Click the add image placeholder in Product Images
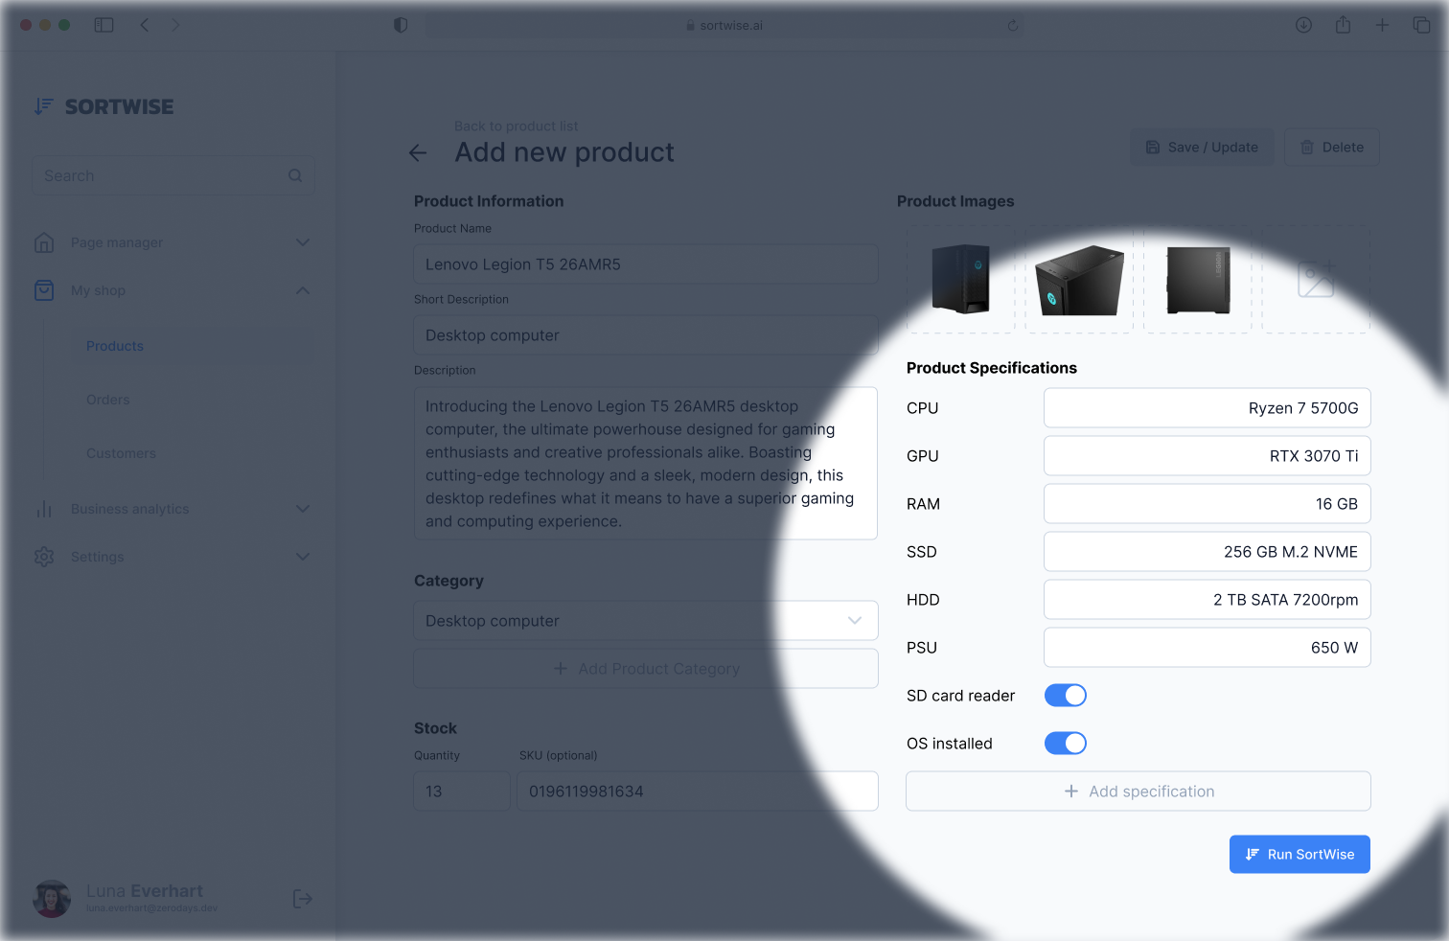The image size is (1449, 941). click(1315, 278)
